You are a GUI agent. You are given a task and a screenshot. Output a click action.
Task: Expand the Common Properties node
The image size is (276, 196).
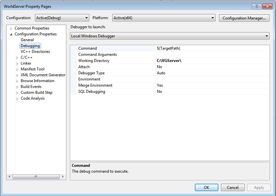11,29
